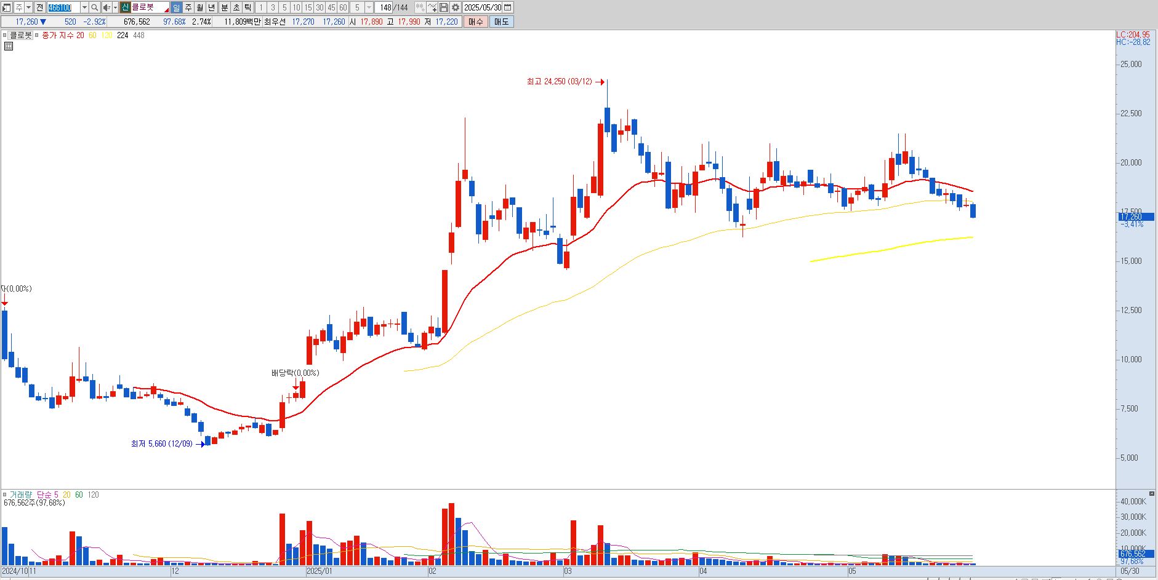Click the yellow 60 moving average legend
The image size is (1158, 580).
(92, 35)
